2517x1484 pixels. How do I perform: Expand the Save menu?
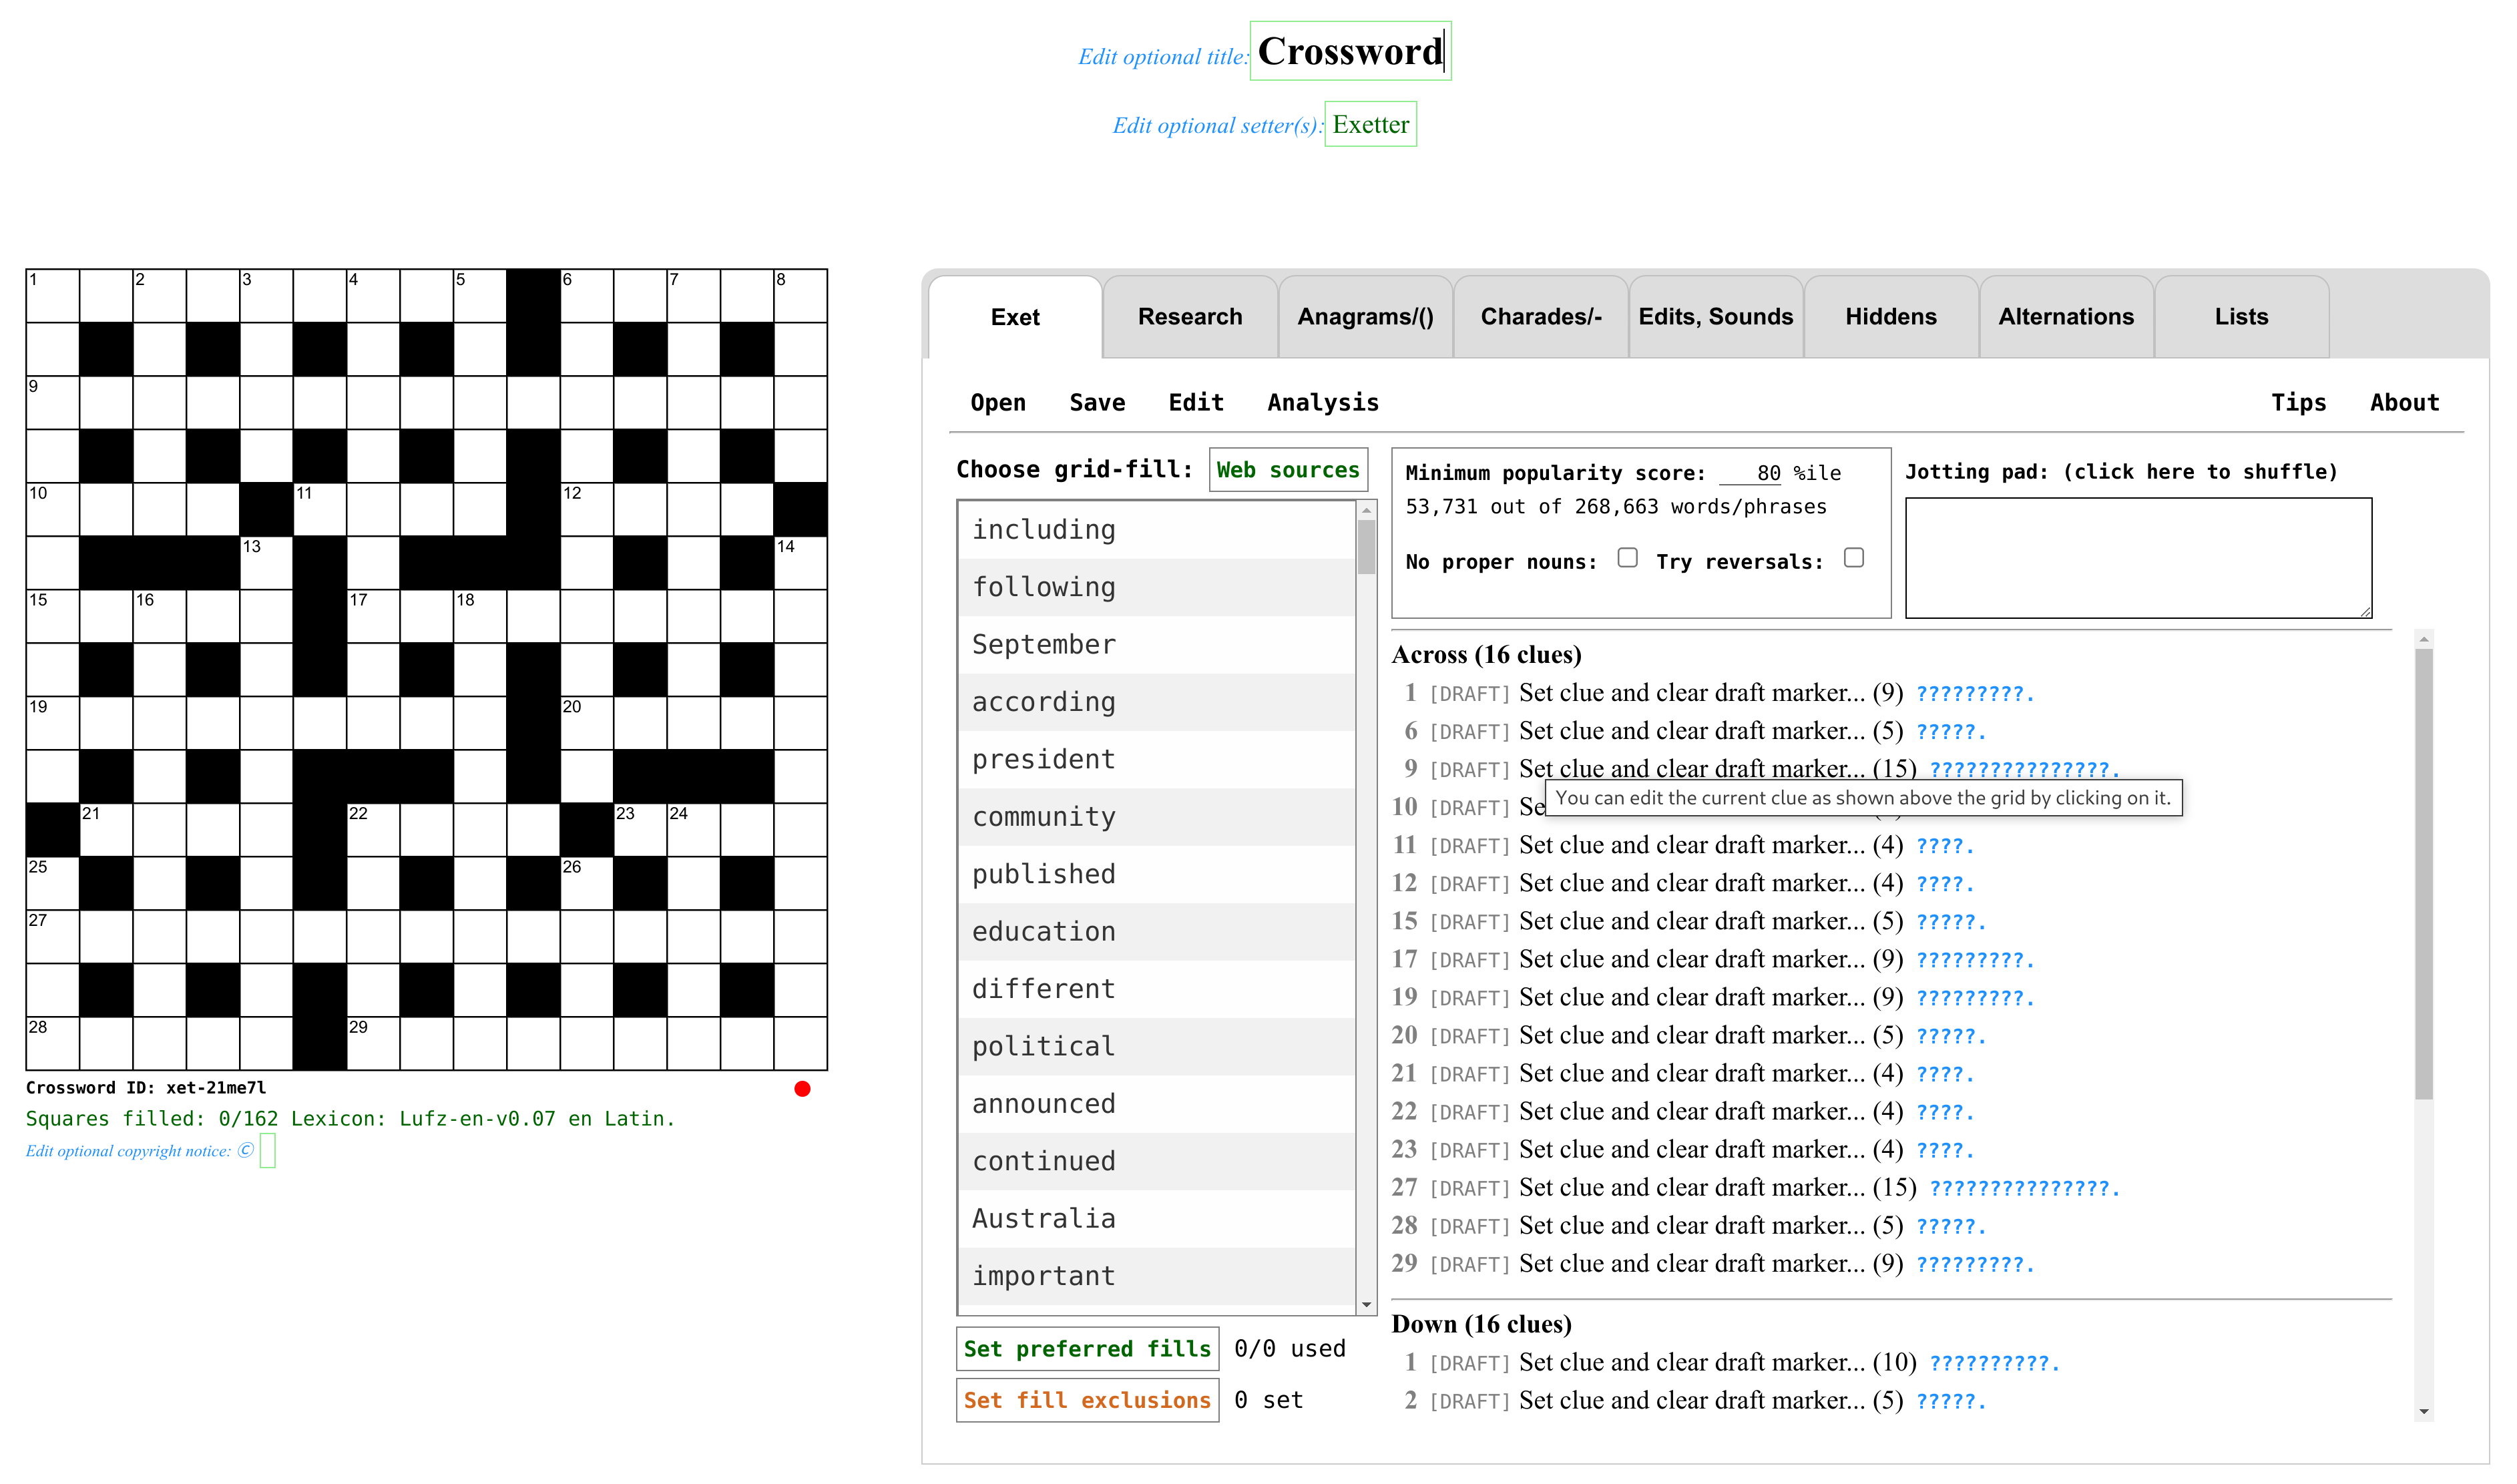(x=1096, y=403)
